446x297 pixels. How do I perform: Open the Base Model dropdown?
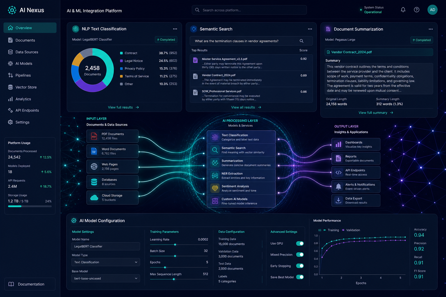point(106,278)
